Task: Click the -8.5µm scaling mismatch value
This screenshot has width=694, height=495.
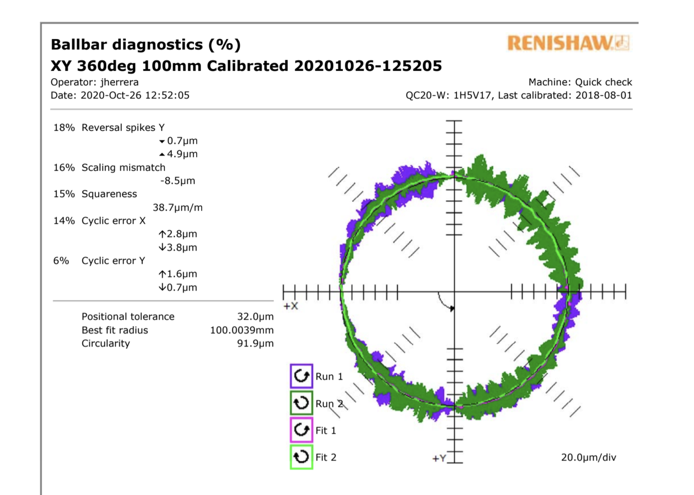Action: [177, 181]
